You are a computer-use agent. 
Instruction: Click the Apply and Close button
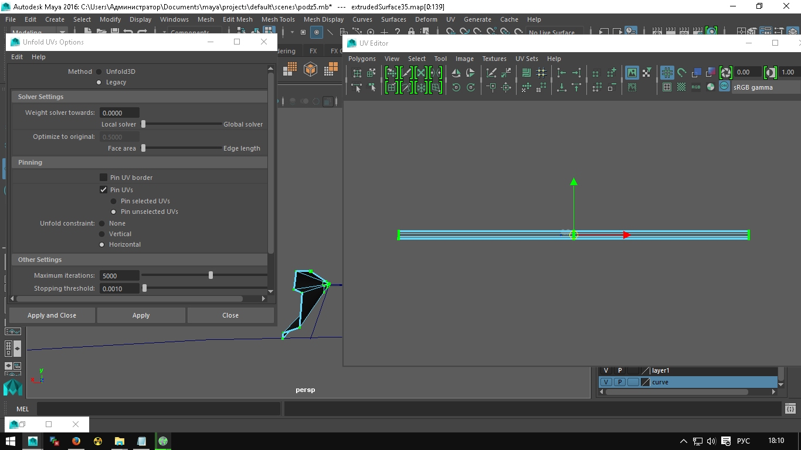pyautogui.click(x=52, y=315)
